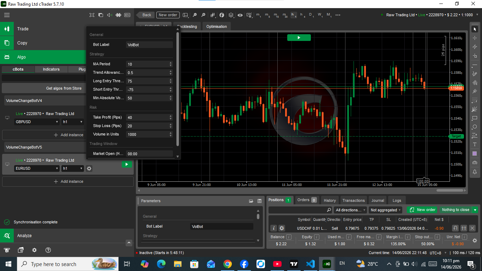Select the text annotation tool
482x271 pixels.
coord(475,144)
